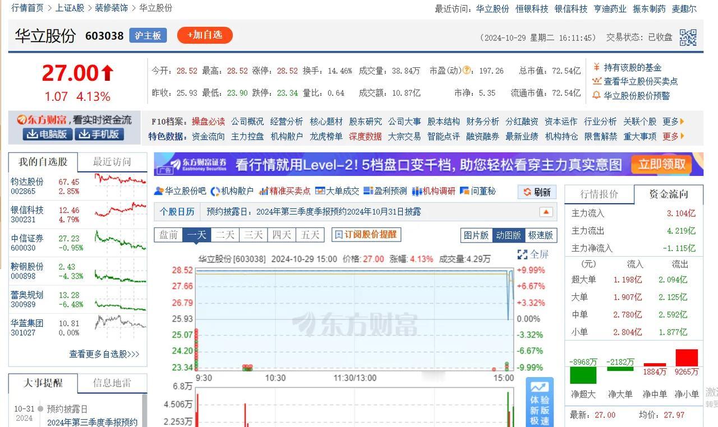Click 订阅股价提醒 subscribe alert button
Viewport: 718px width, 427px height.
click(366, 234)
